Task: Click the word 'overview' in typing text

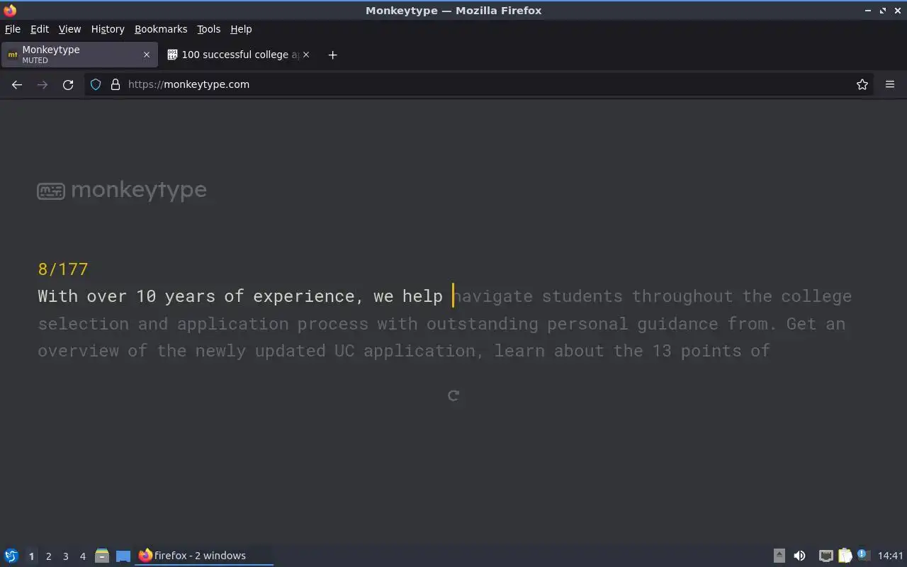Action: pyautogui.click(x=78, y=351)
